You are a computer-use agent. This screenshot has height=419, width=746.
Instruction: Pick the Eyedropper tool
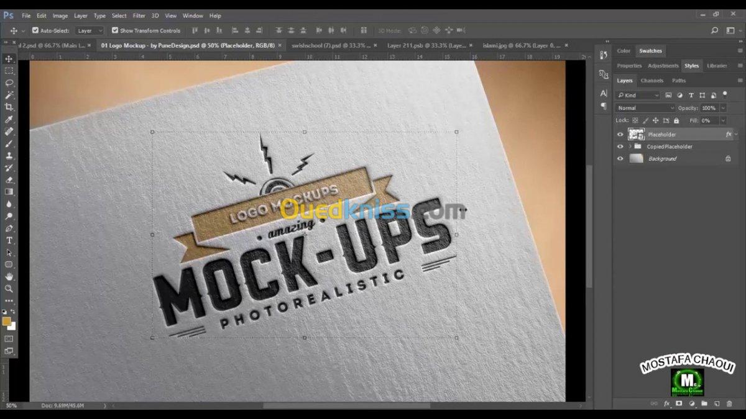click(9, 119)
